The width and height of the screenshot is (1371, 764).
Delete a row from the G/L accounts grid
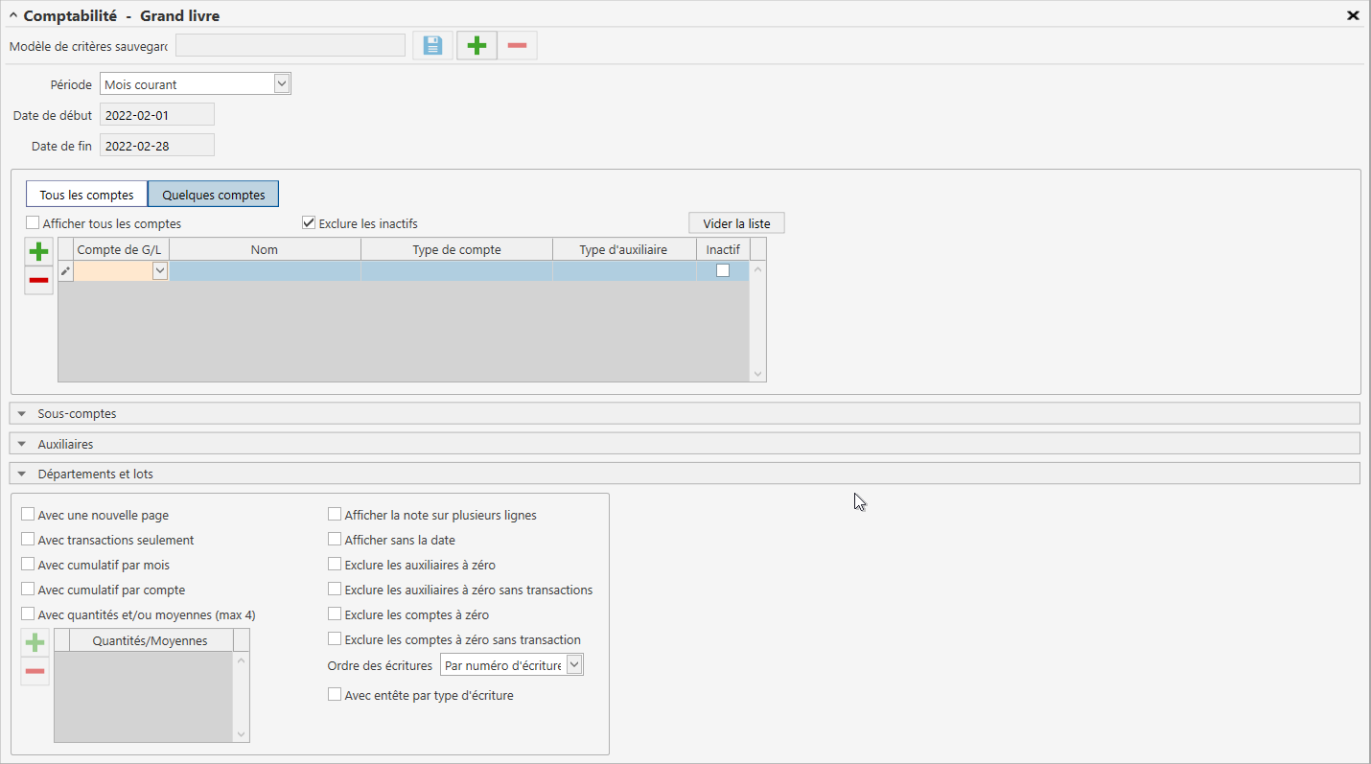(38, 280)
